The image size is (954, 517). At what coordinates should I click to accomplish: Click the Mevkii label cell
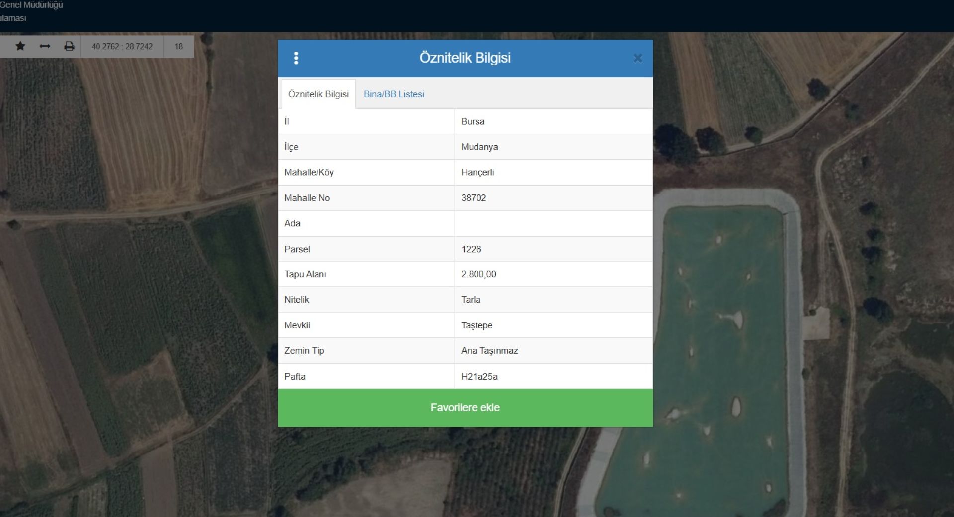coord(366,325)
